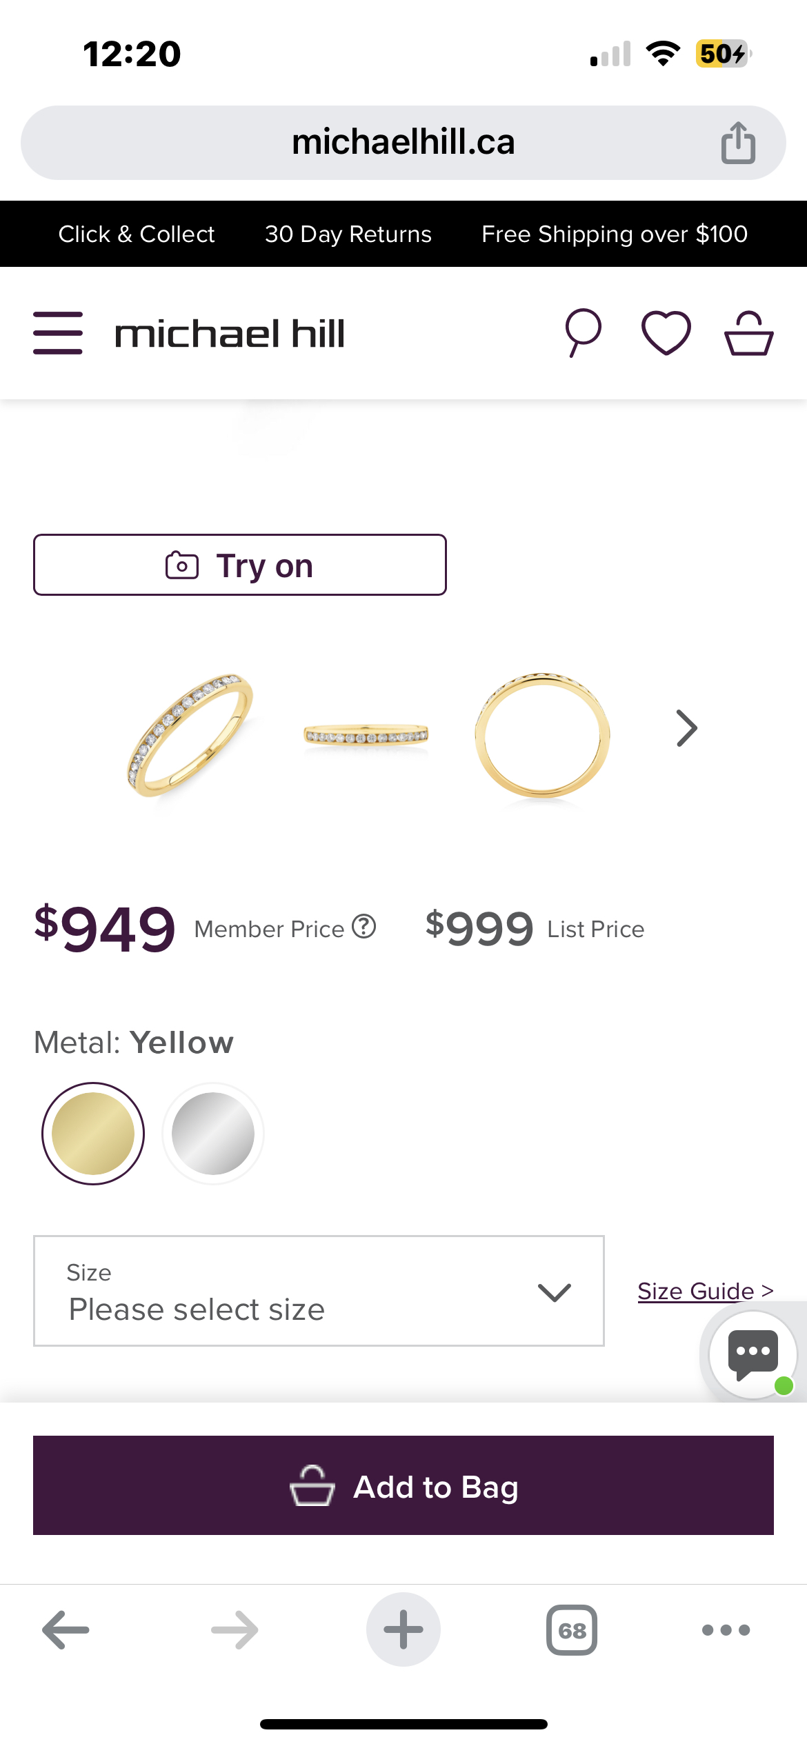Open the hamburger navigation menu
The width and height of the screenshot is (807, 1746).
click(x=58, y=333)
